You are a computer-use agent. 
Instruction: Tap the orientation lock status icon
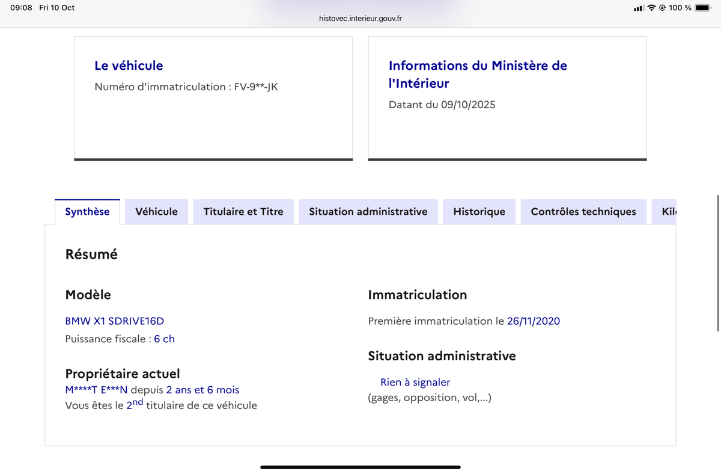[662, 8]
